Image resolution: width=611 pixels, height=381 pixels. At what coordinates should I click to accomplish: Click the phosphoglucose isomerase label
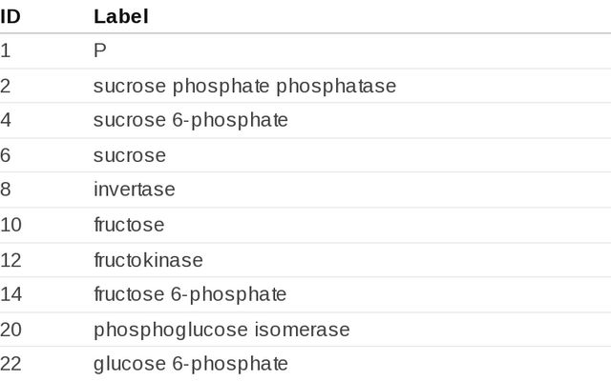pos(221,330)
